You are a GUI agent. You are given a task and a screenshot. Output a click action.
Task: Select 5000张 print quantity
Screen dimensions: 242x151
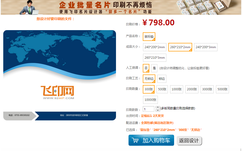coord(222,89)
